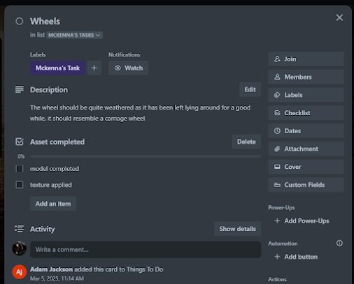Open Members via its person icon
The width and height of the screenshot is (354, 284).
pos(277,77)
